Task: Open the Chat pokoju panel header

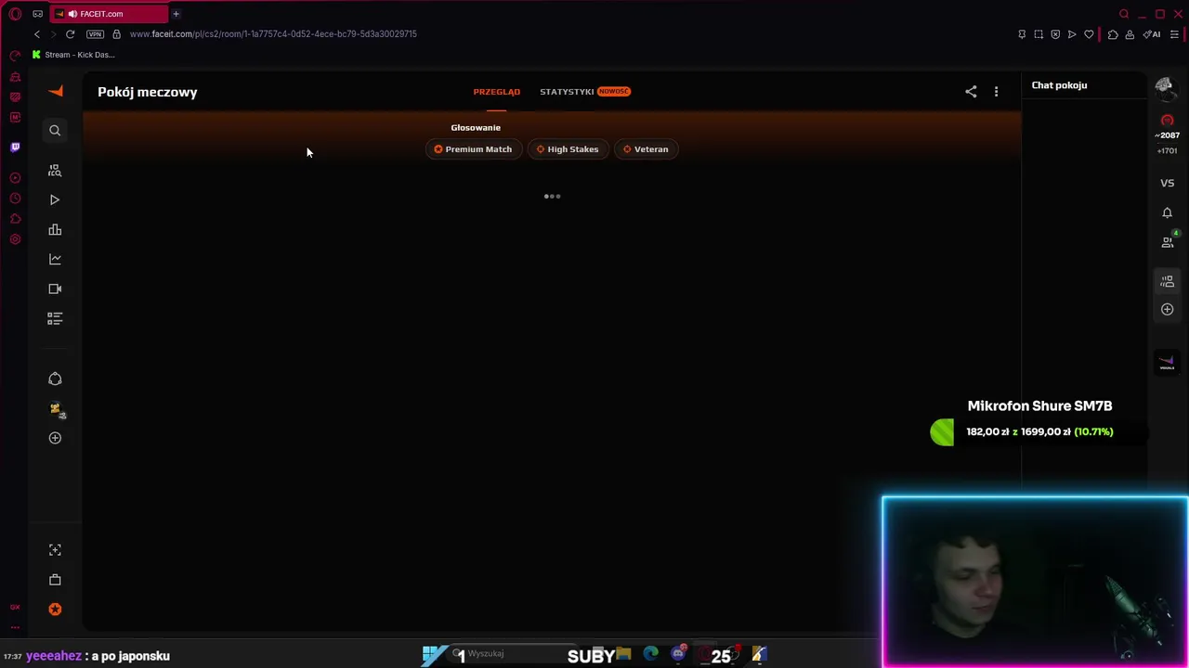Action: tap(1059, 85)
